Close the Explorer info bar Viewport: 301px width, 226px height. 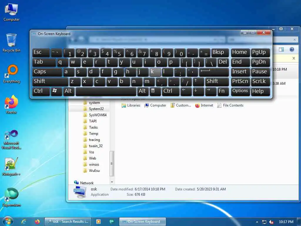click(294, 58)
